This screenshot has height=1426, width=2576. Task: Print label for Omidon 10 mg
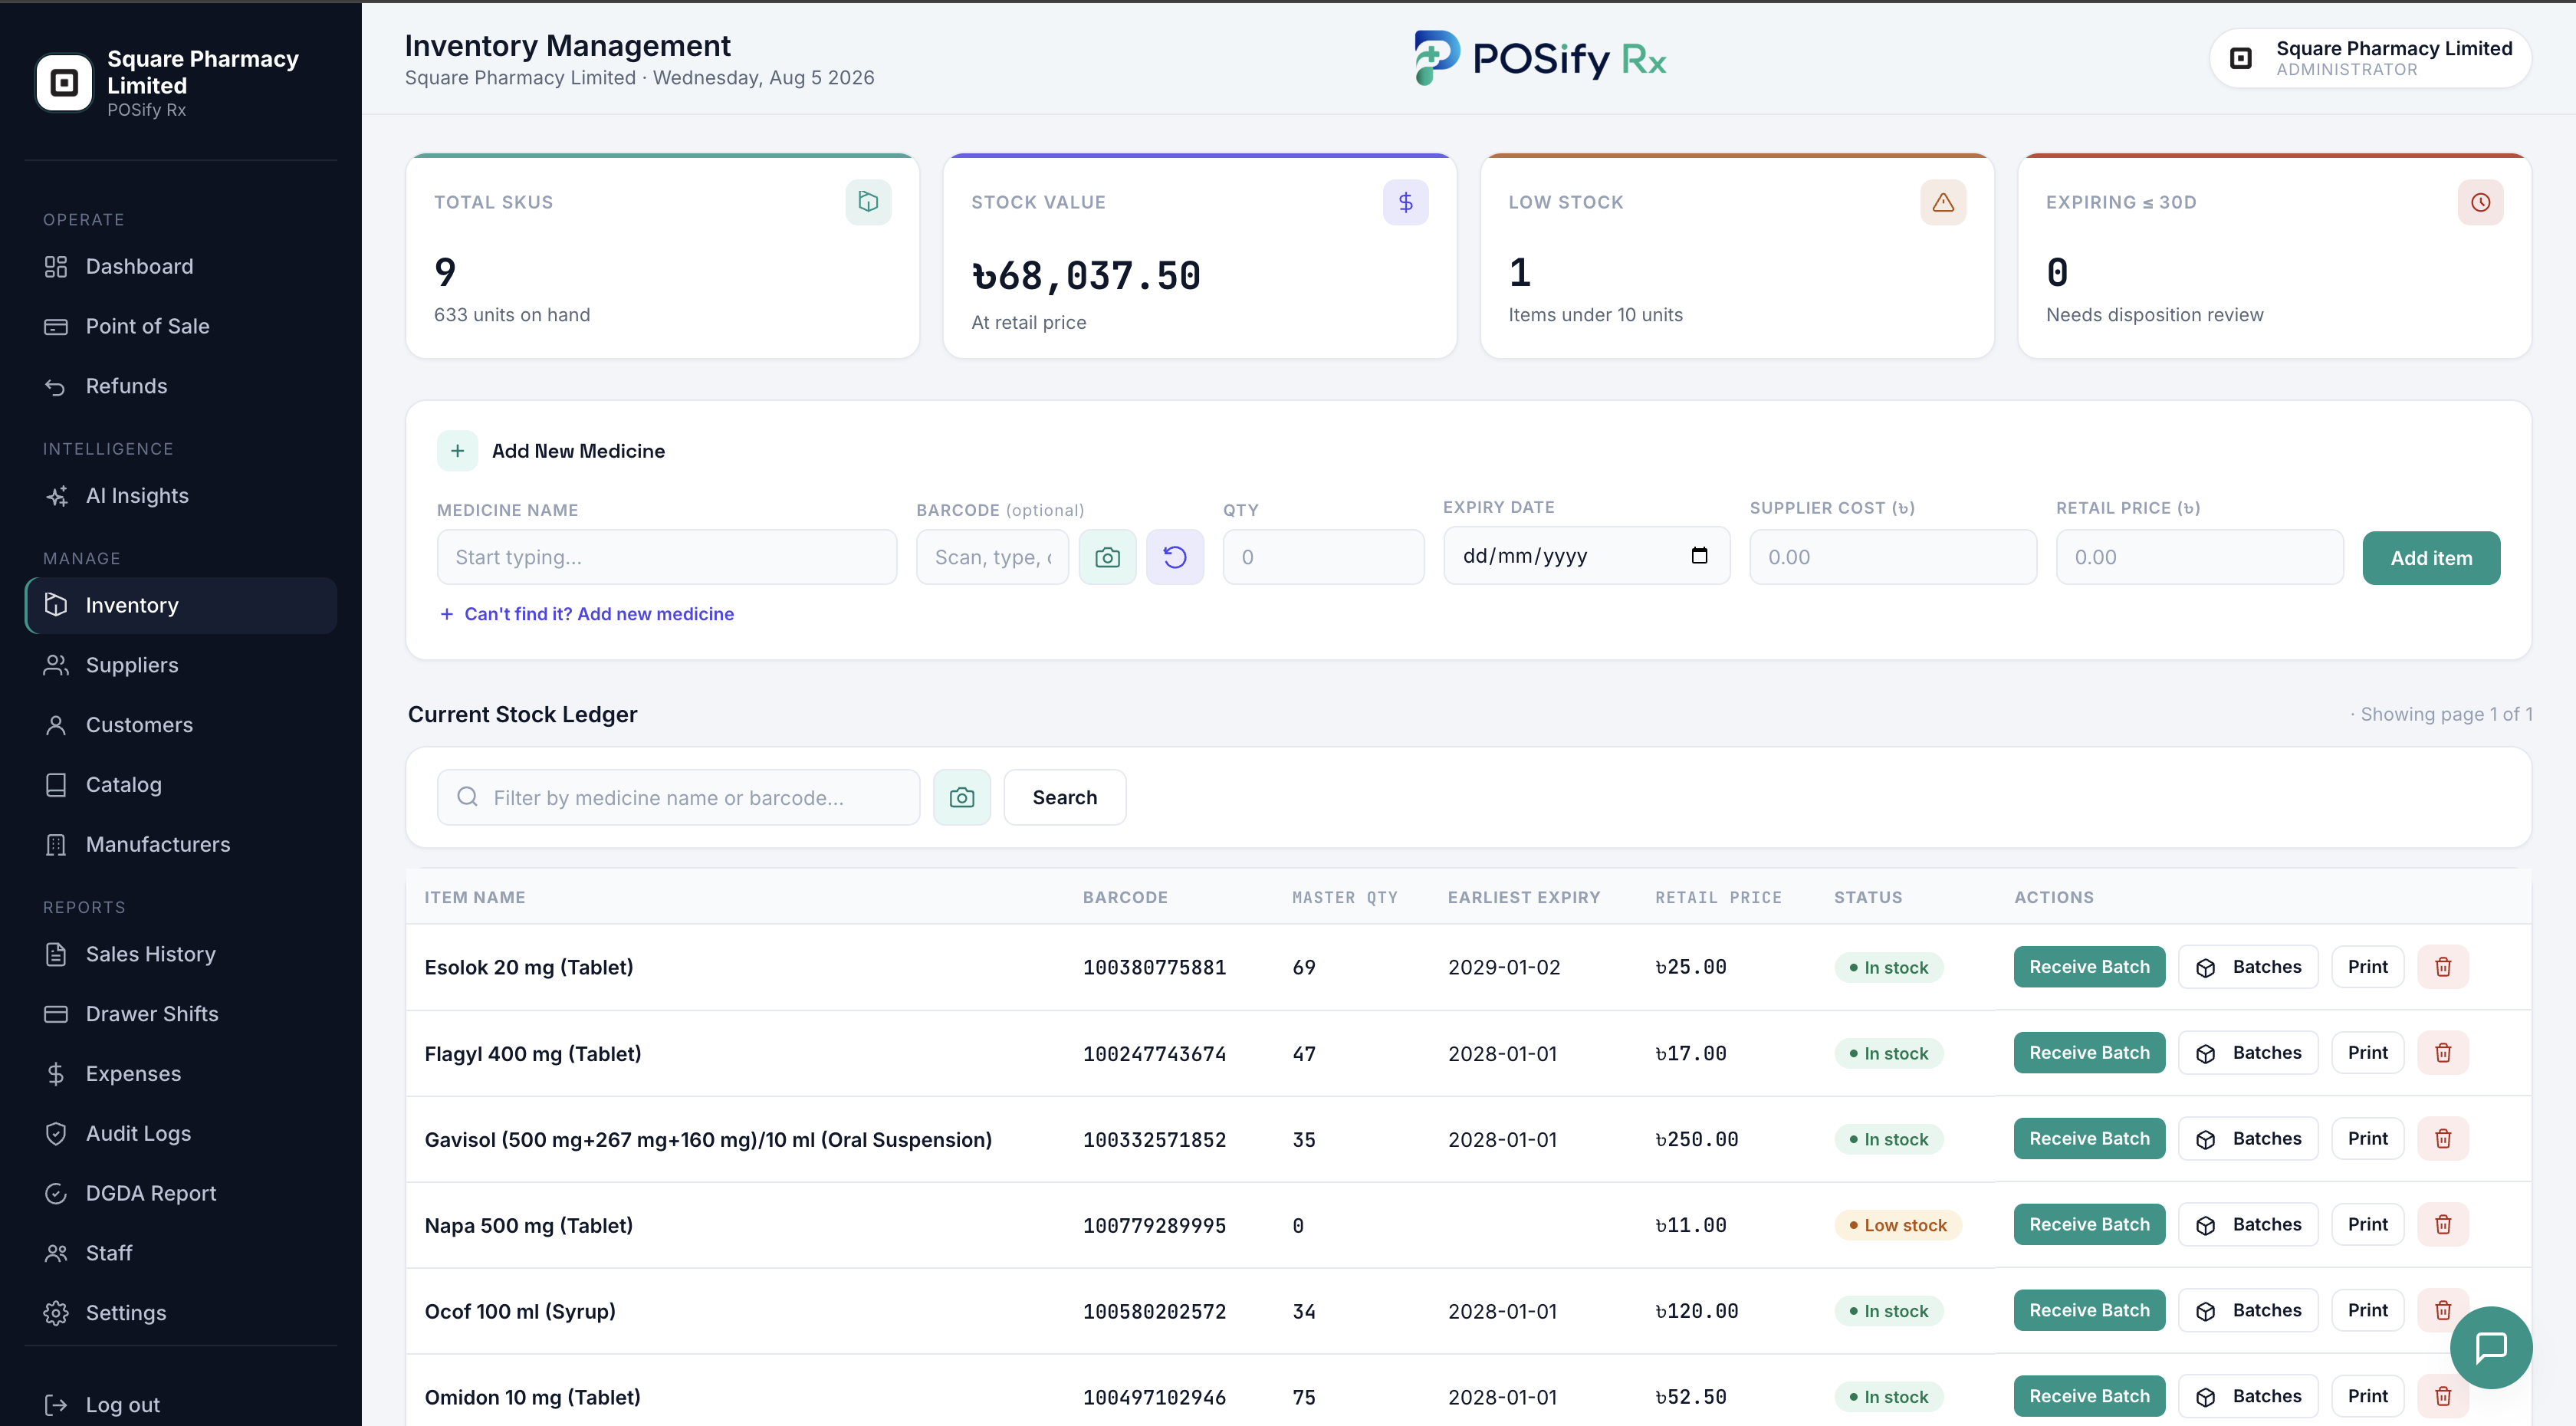[2367, 1396]
